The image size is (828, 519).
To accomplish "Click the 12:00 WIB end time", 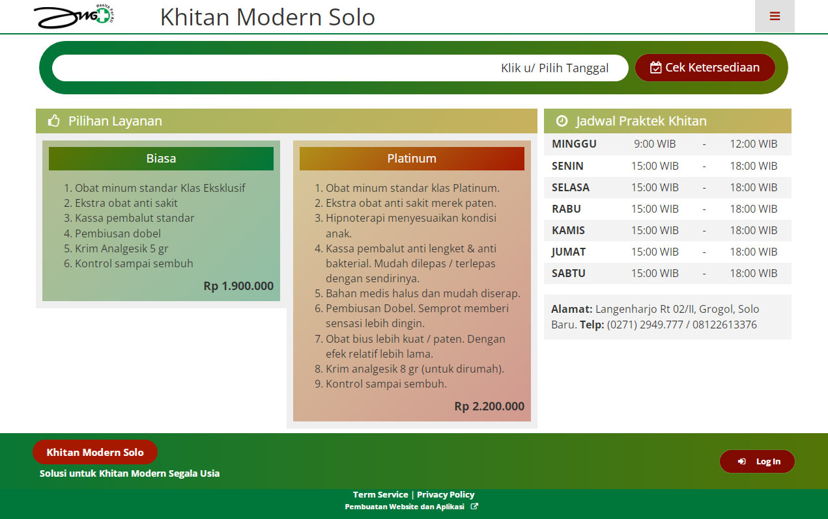I will click(753, 144).
